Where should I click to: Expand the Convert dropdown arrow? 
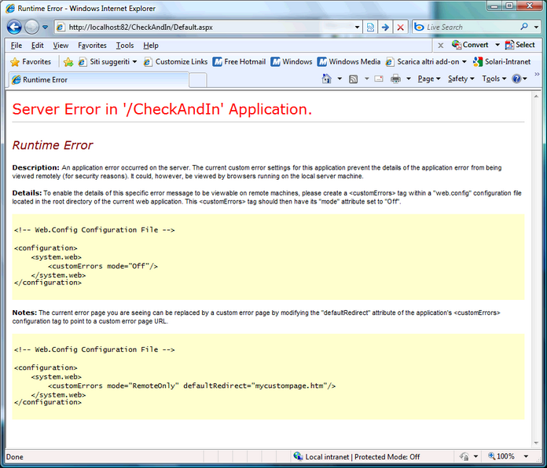pos(497,45)
